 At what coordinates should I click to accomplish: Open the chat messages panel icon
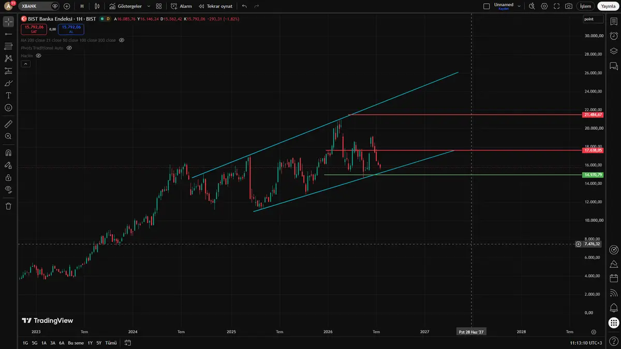coord(614,66)
